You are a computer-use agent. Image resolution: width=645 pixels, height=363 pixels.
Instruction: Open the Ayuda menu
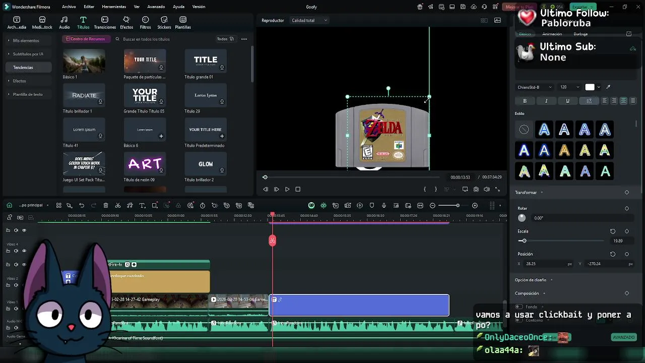178,7
